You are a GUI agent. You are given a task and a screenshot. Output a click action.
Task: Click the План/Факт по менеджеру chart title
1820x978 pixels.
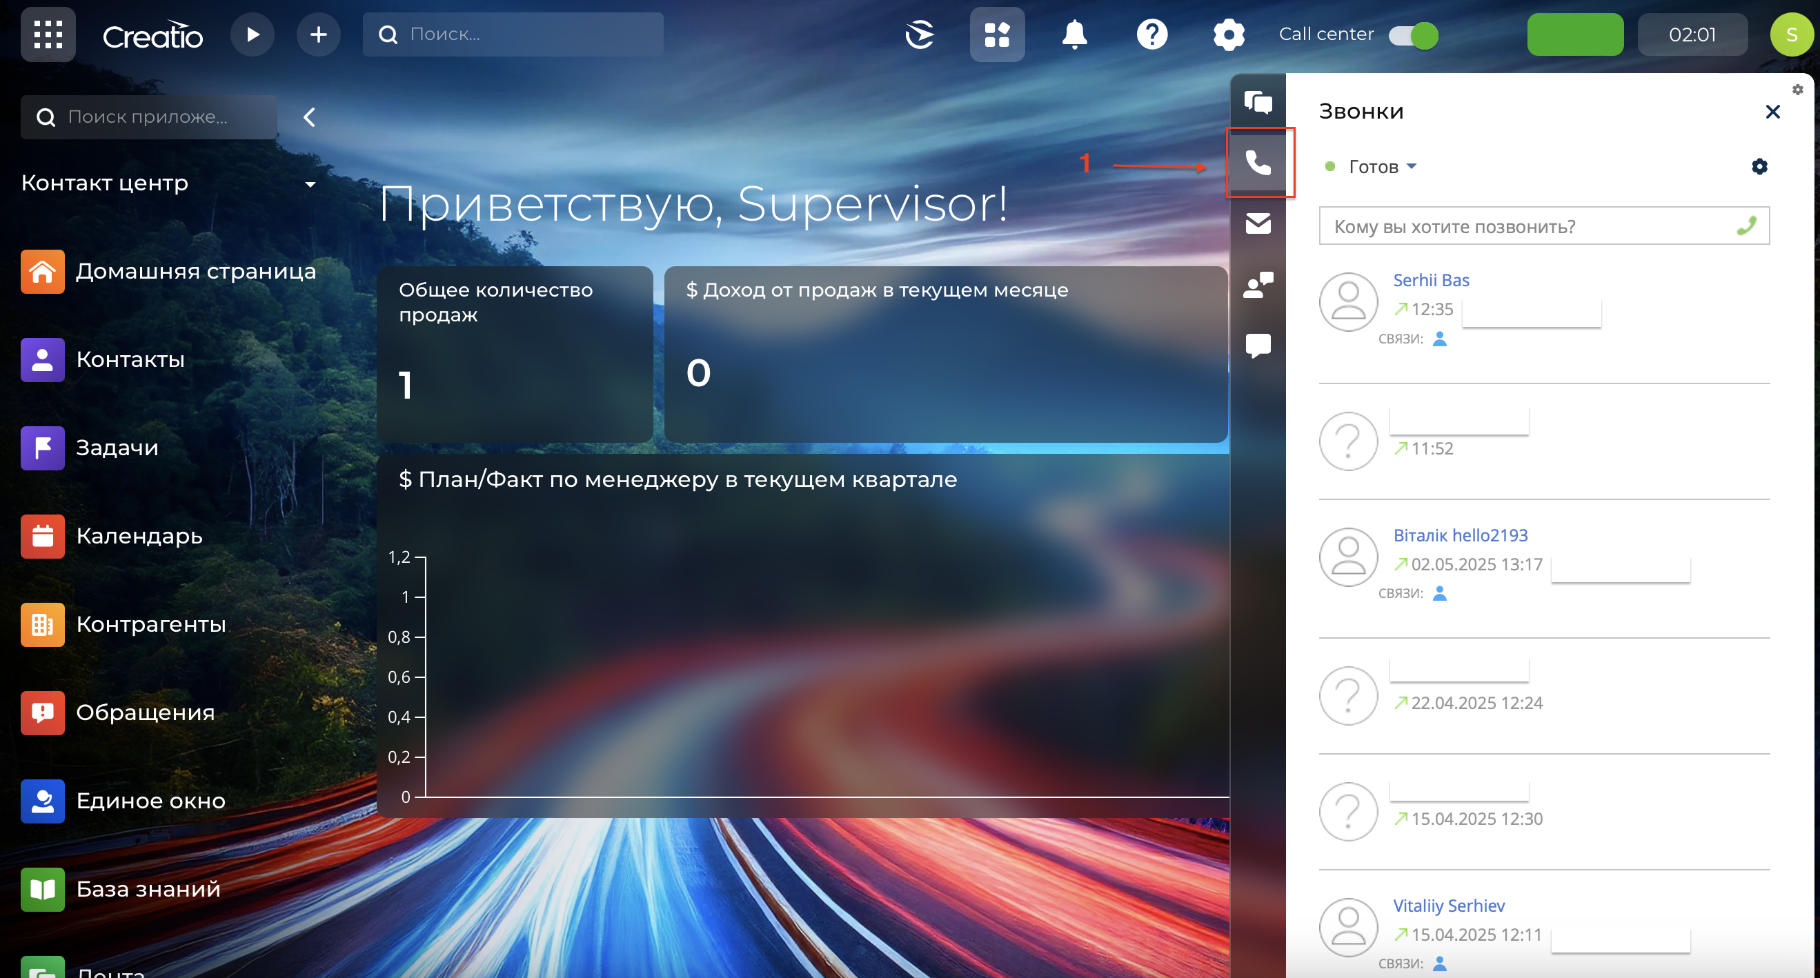tap(677, 479)
